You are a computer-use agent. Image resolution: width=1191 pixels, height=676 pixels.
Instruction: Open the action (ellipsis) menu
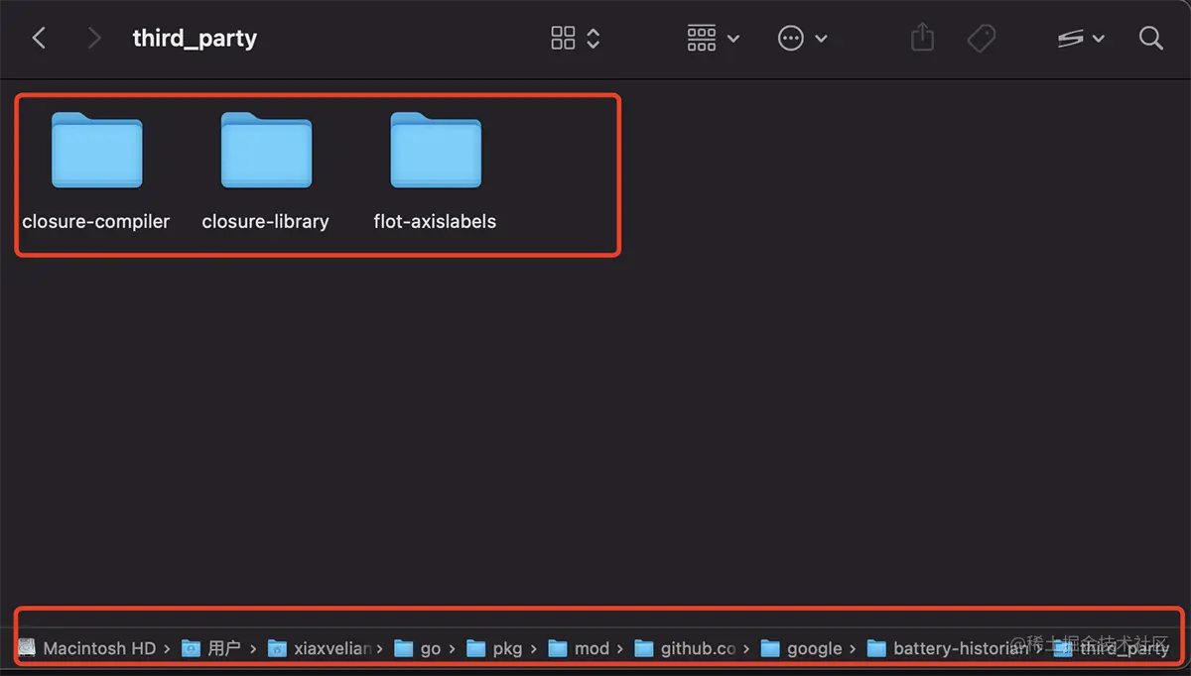click(x=803, y=39)
